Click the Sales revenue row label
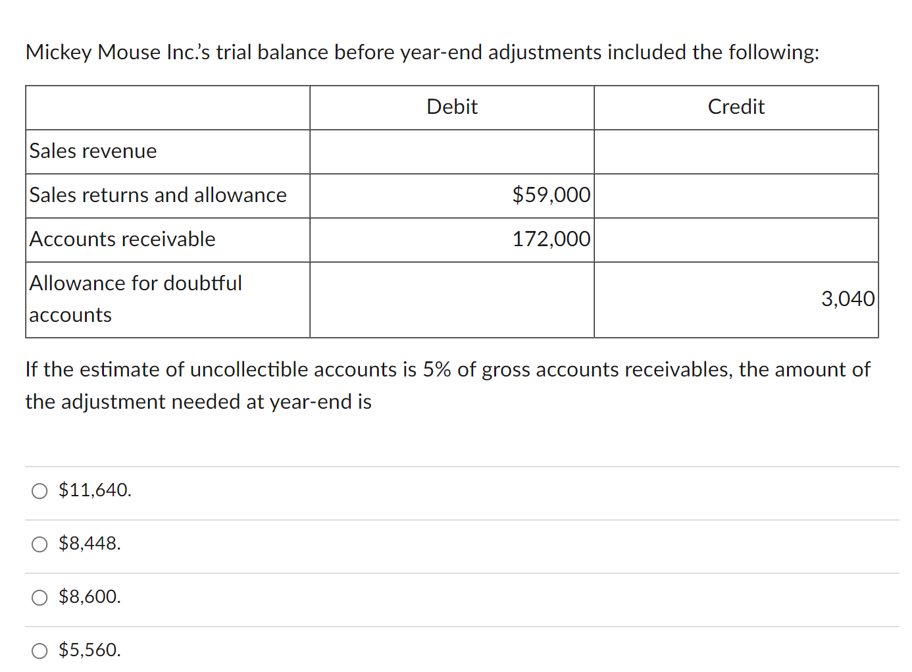 [x=92, y=151]
